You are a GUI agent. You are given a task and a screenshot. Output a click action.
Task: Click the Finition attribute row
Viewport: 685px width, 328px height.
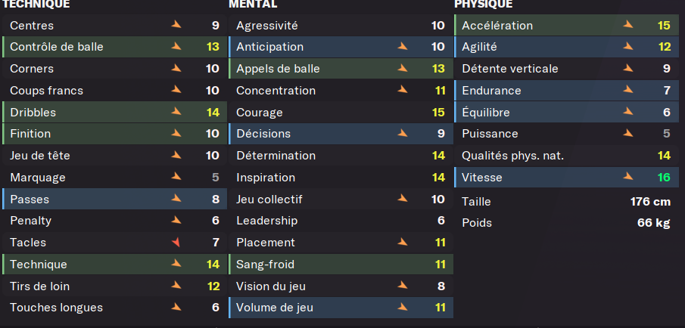114,134
